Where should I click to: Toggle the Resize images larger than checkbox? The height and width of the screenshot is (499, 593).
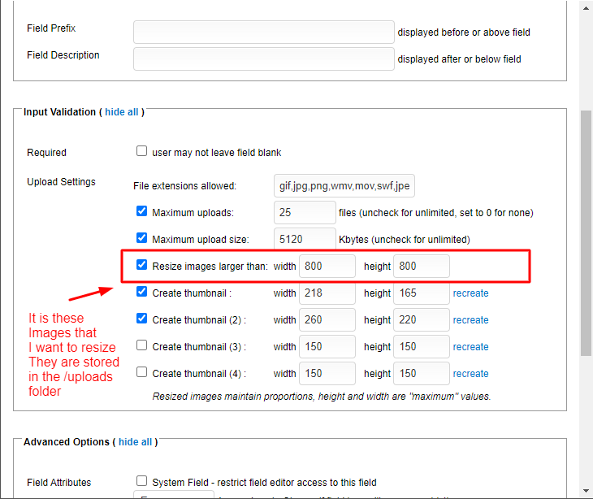pos(142,265)
